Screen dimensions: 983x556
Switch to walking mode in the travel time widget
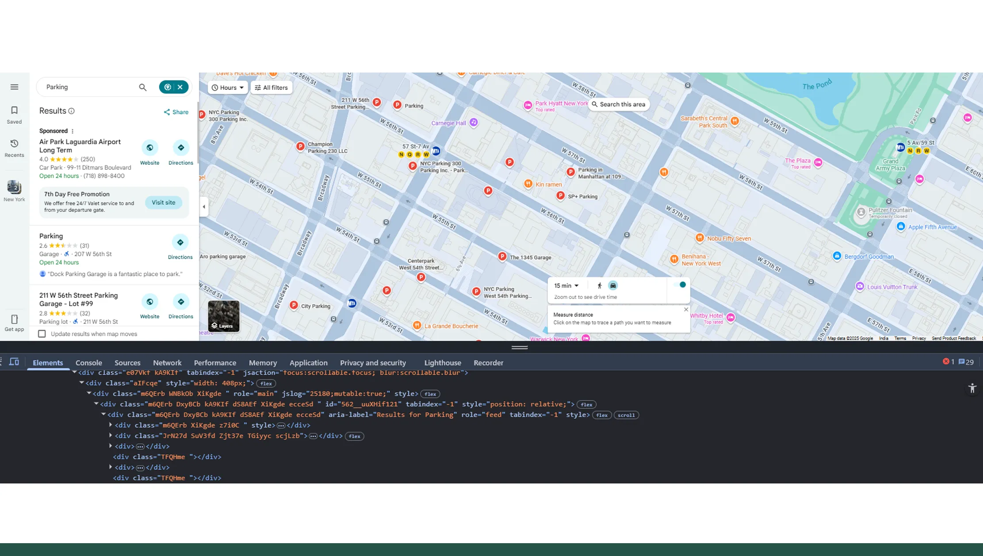click(x=600, y=285)
